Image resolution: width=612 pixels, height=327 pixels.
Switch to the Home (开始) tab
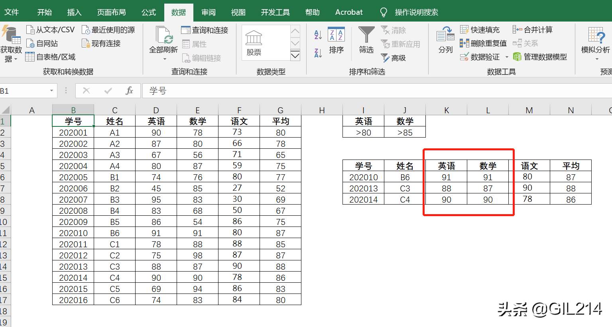(x=44, y=12)
